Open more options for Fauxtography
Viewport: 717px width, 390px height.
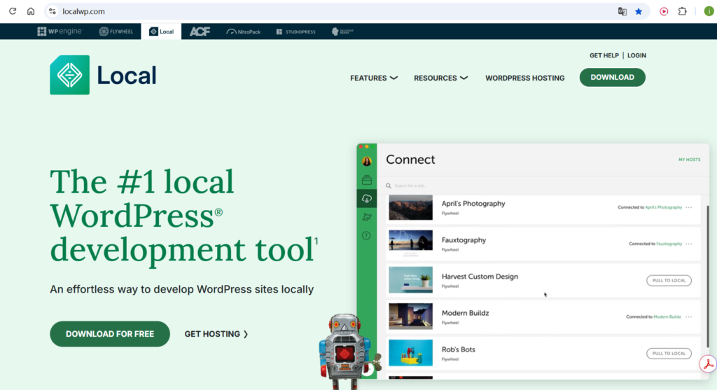pyautogui.click(x=689, y=244)
